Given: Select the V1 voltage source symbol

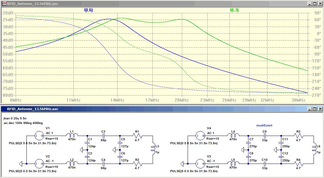Looking at the screenshot, I should pyautogui.click(x=39, y=135).
